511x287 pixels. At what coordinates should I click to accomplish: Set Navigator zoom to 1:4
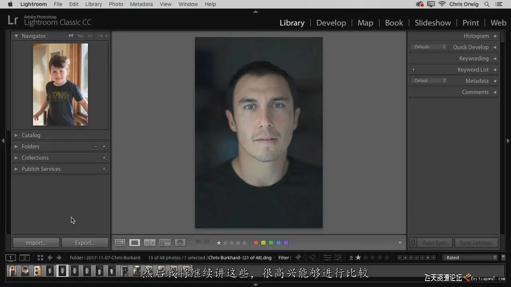coord(100,36)
